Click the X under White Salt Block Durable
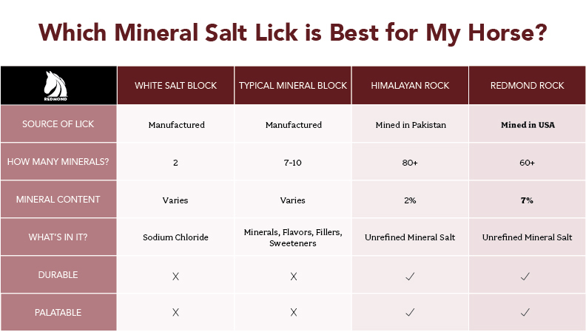 pos(175,275)
